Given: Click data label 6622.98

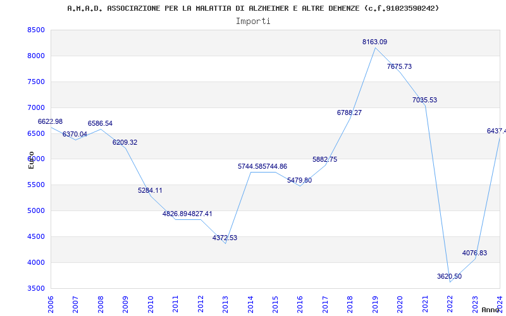Looking at the screenshot, I should 51,121.
